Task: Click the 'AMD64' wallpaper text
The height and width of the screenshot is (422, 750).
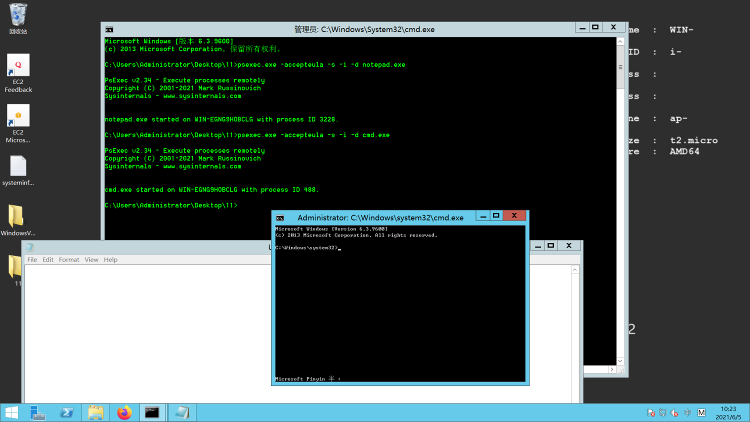Action: [684, 151]
